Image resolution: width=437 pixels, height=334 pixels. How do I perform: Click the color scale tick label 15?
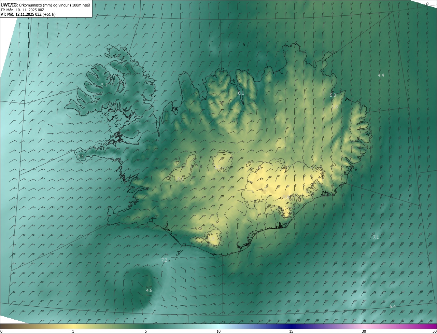[x=291, y=332]
